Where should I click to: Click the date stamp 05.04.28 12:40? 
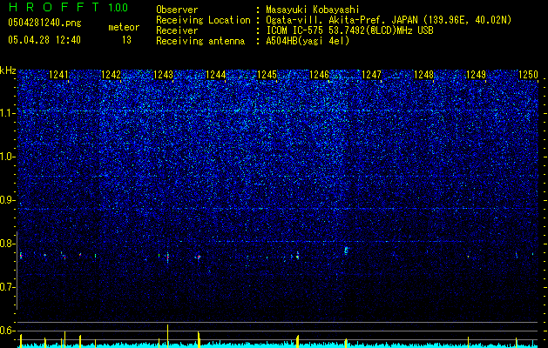(x=44, y=40)
